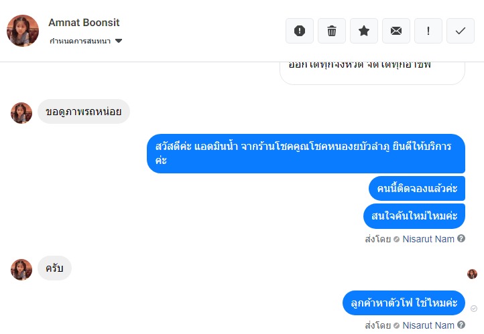Click the exclamation priority icon
This screenshot has height=334, width=484.
(428, 31)
